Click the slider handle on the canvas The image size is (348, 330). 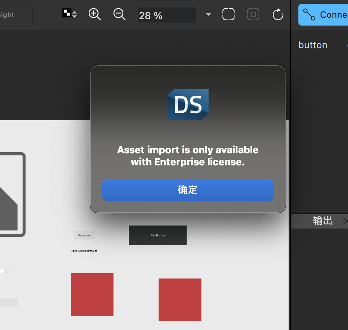click(2, 271)
